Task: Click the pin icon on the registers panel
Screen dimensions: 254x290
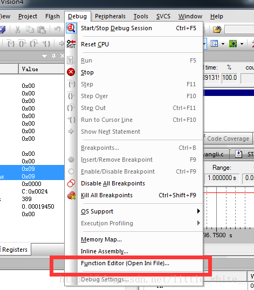Action: [53, 56]
